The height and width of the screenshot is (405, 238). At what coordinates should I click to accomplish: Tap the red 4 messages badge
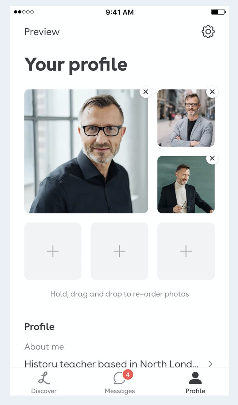(128, 374)
